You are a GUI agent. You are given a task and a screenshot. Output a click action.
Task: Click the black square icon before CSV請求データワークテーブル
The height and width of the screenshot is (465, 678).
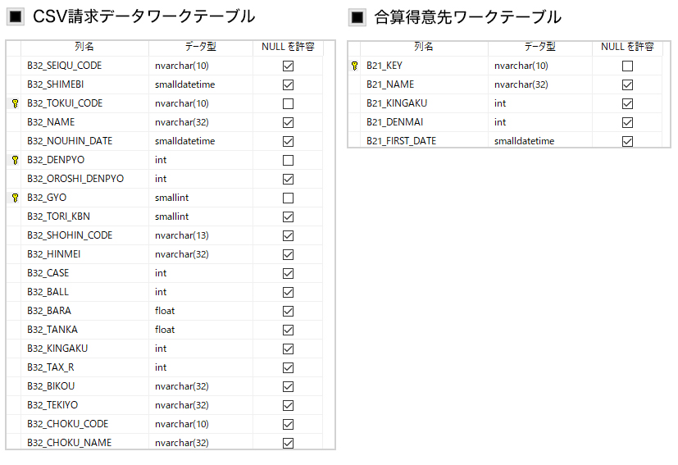[16, 17]
